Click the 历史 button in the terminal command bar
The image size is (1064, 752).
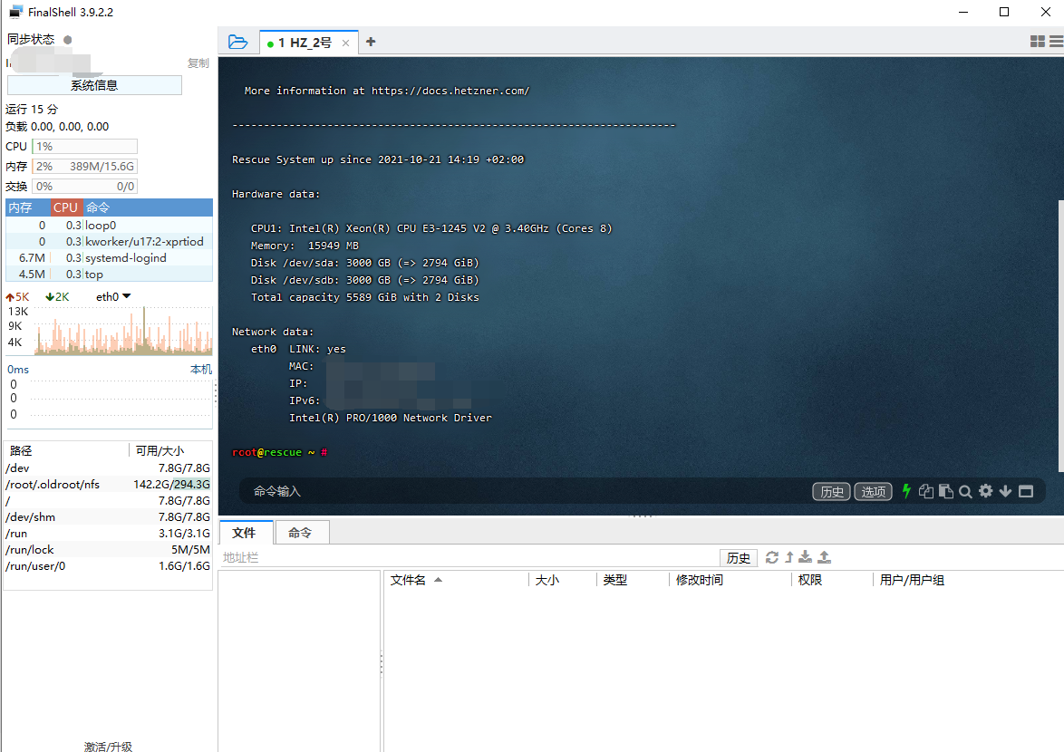[832, 492]
